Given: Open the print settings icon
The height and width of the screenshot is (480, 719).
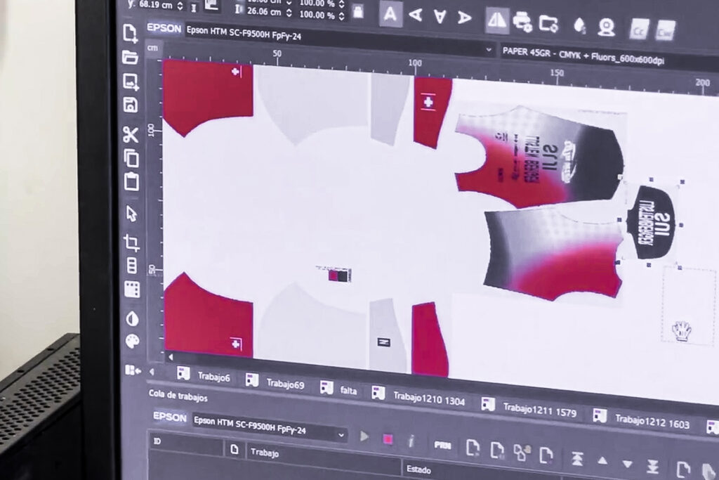Looking at the screenshot, I should pyautogui.click(x=522, y=21).
